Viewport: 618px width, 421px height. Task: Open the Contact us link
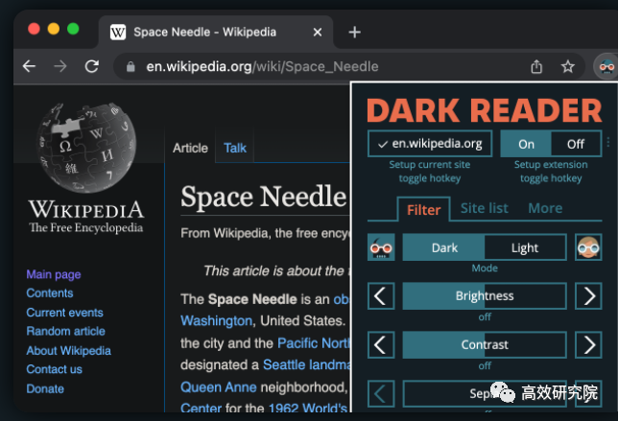[x=55, y=369]
